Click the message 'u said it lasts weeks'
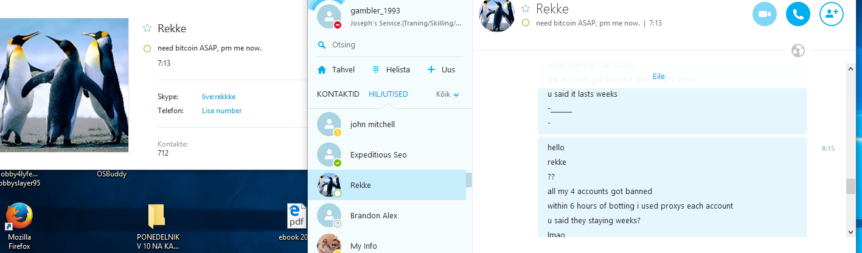862x253 pixels. point(583,94)
